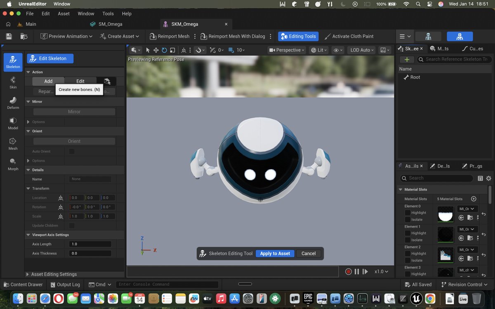This screenshot has width=495, height=309.
Task: Click the Save asset icon
Action: (9, 36)
